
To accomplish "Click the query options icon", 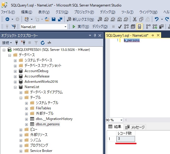I will (x=133, y=27).
